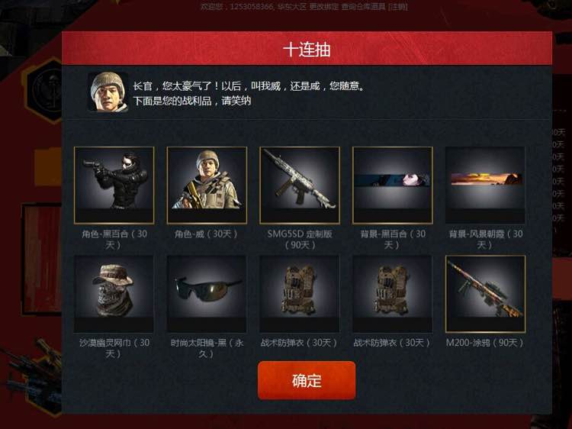The height and width of the screenshot is (429, 572).
Task: Click the M200-涂鸦（90天）label text
Action: [485, 343]
